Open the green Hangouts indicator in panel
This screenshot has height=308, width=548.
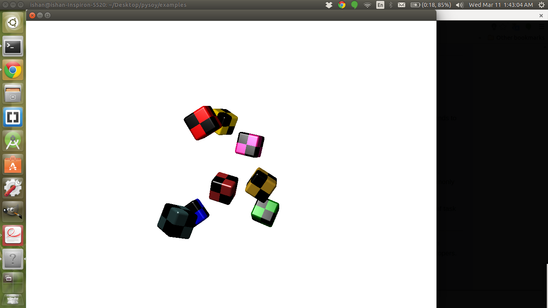355,5
